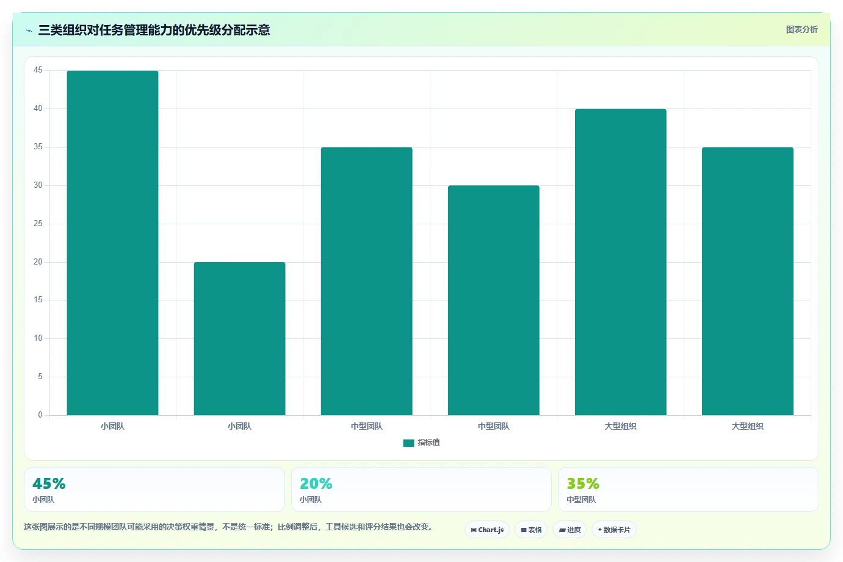The width and height of the screenshot is (843, 562).
Task: Click the y-axis tick label 5
Action: click(x=40, y=377)
